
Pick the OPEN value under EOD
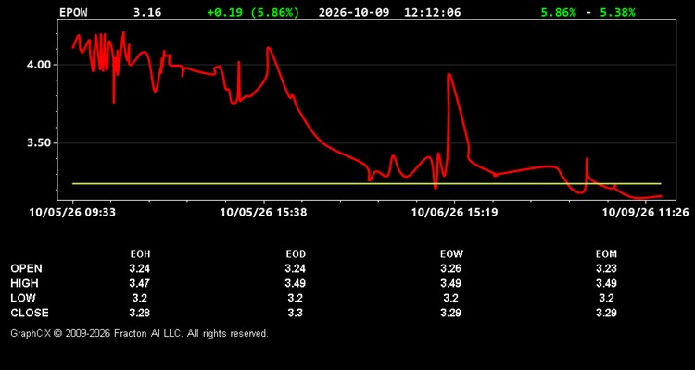[x=296, y=268]
